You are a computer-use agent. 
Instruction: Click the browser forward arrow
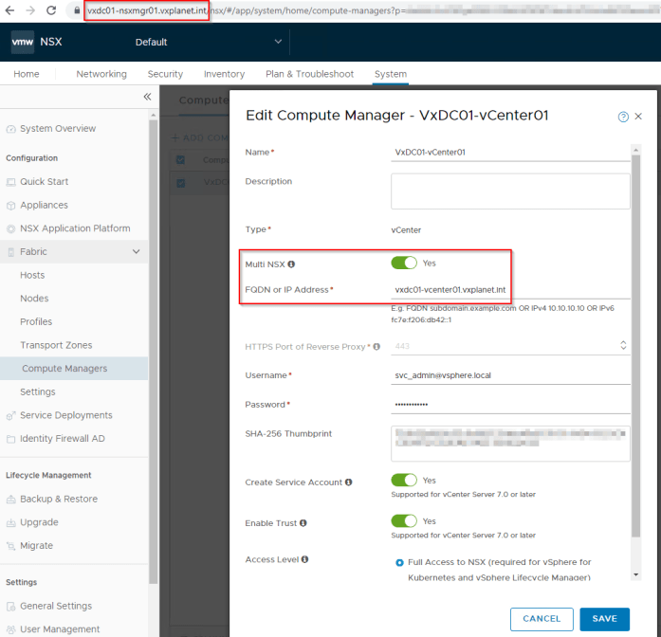[x=30, y=10]
